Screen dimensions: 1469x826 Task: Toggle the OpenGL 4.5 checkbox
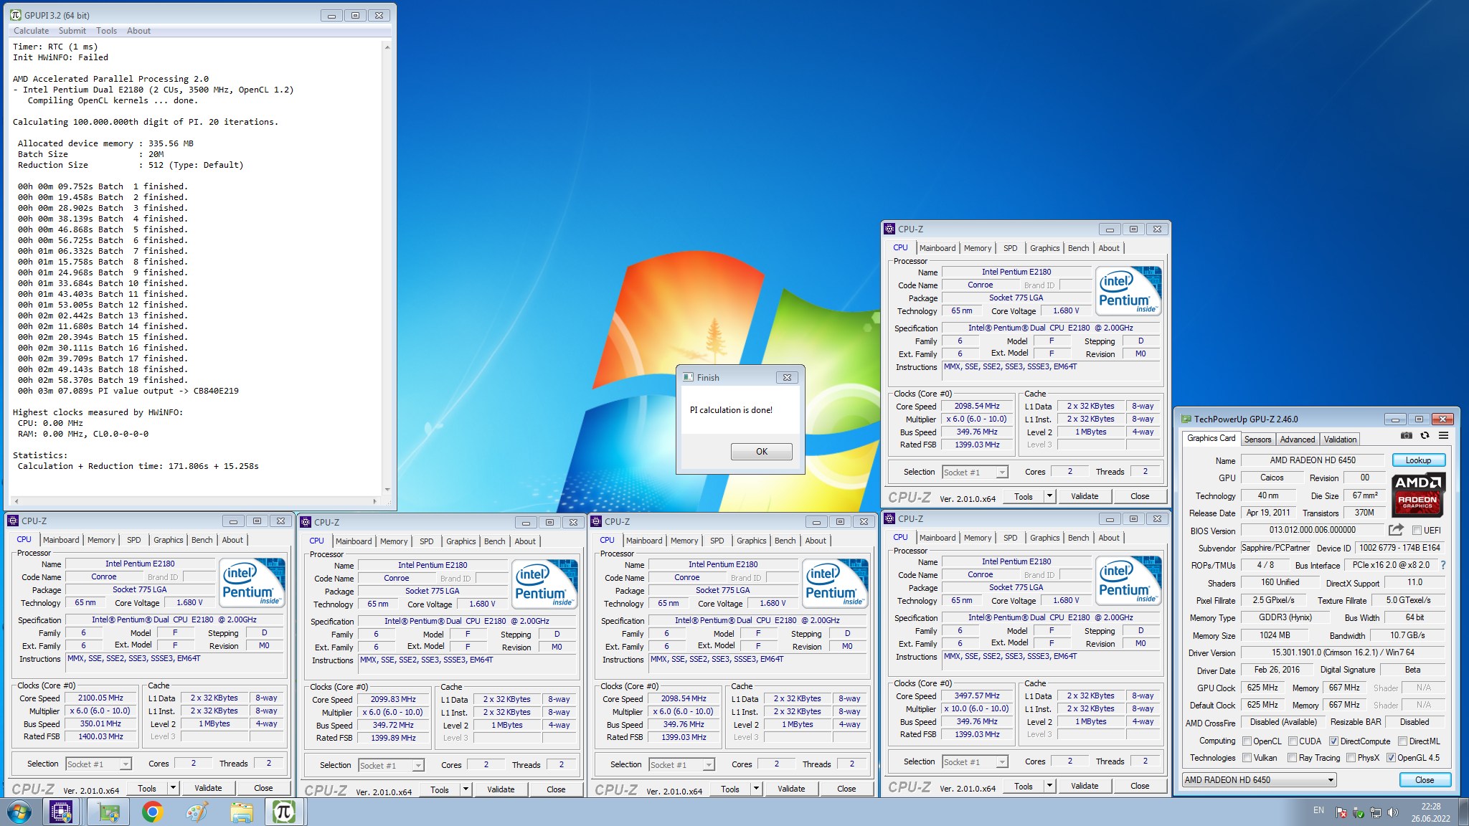1391,758
